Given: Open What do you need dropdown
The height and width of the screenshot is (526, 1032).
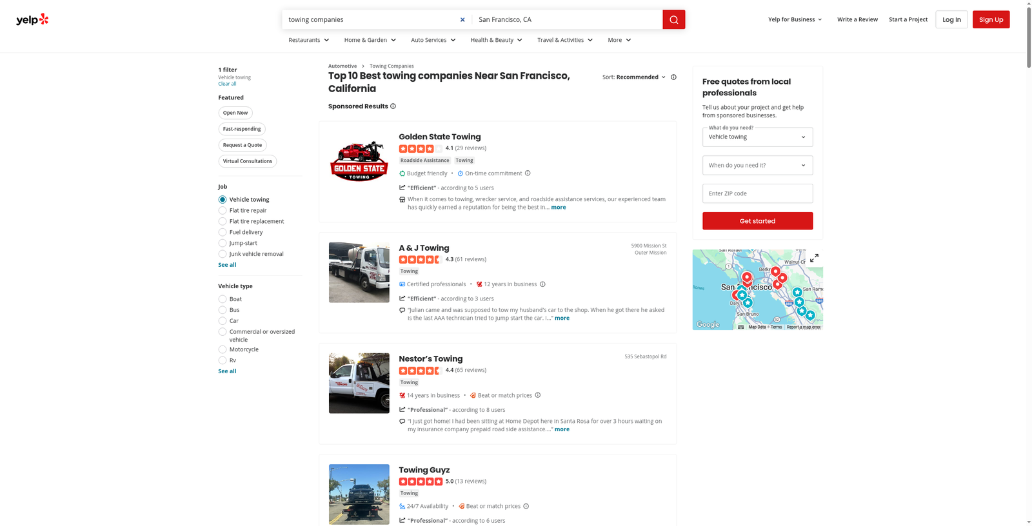Looking at the screenshot, I should [757, 137].
